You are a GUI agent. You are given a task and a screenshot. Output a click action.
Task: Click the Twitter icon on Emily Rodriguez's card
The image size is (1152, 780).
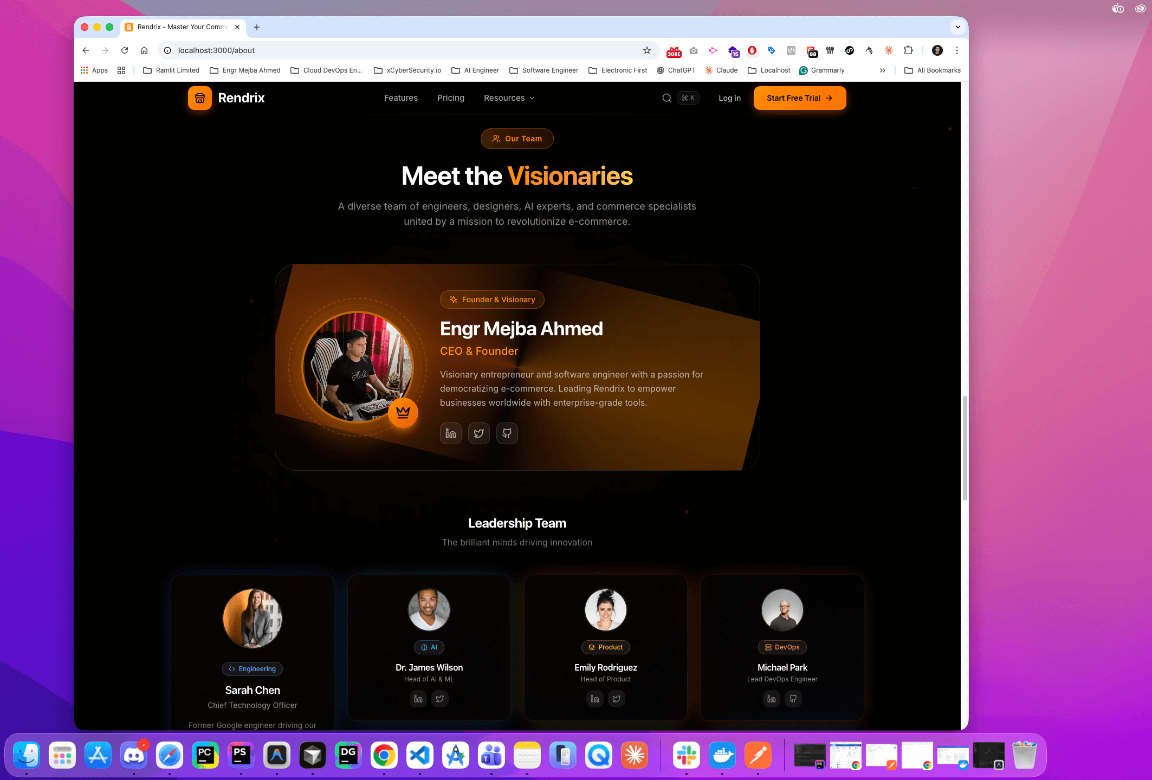617,699
